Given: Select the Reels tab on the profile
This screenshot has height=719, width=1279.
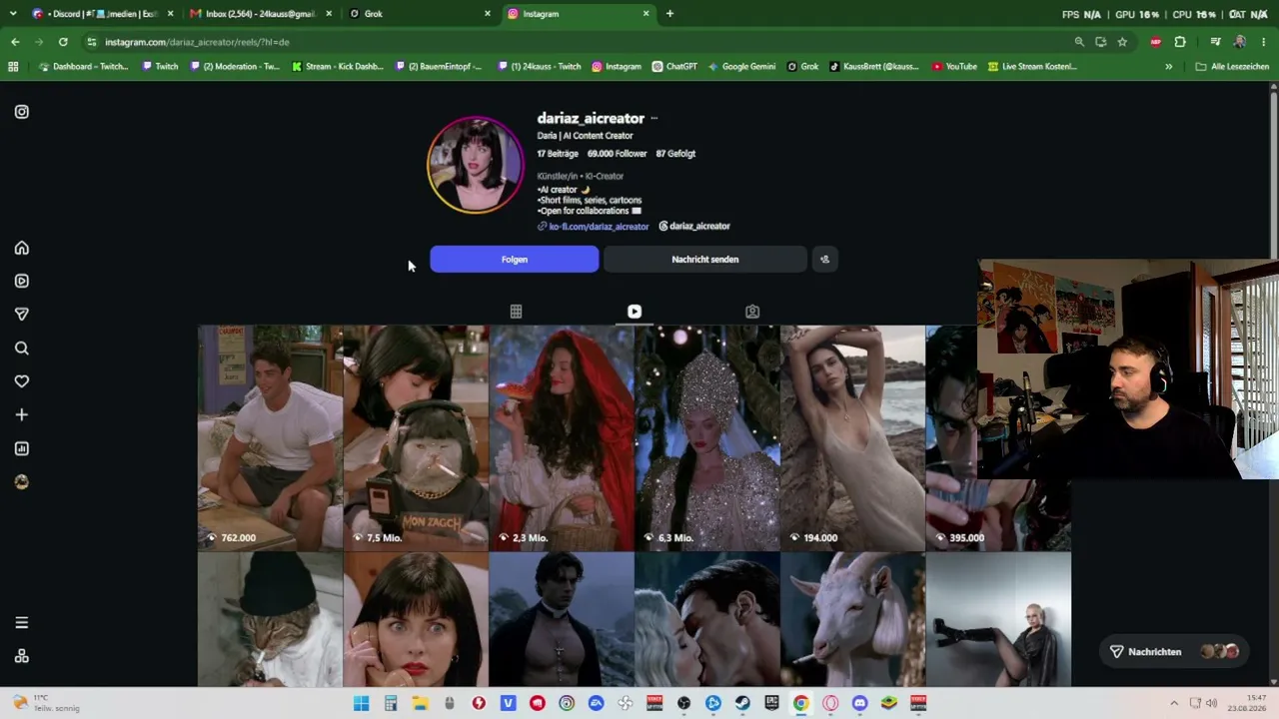Looking at the screenshot, I should 635,312.
